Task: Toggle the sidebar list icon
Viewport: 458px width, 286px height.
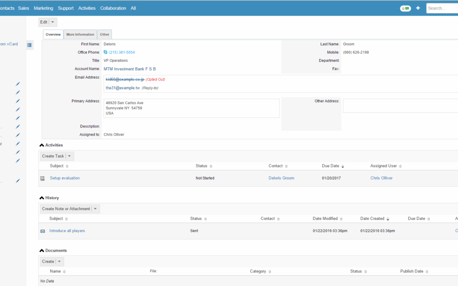Action: click(30, 45)
